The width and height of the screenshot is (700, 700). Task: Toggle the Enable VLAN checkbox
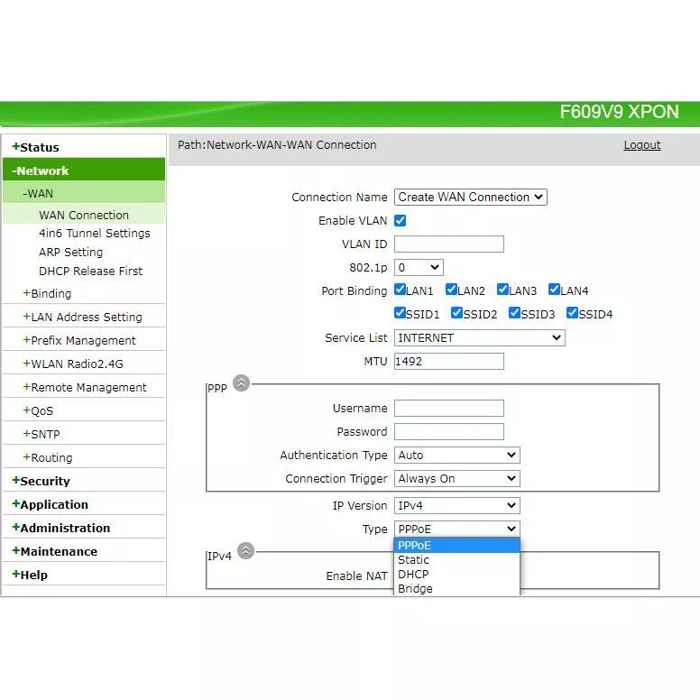(x=400, y=220)
